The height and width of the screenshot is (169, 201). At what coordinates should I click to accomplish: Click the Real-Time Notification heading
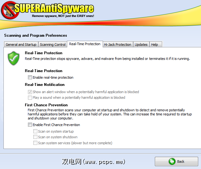pyautogui.click(x=45, y=85)
